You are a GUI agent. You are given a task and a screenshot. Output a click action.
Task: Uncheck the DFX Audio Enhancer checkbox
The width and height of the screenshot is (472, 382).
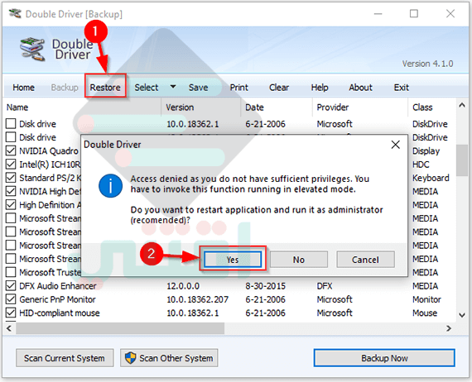click(11, 285)
